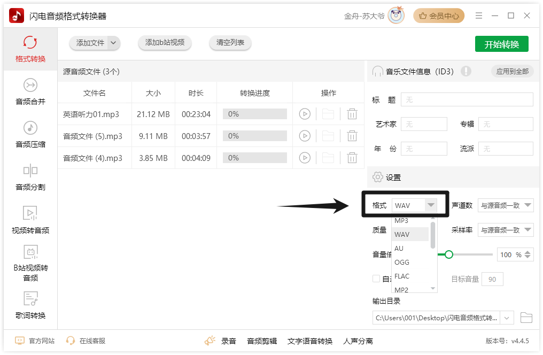
Task: Open the 音频分割 tool
Action: 30,177
